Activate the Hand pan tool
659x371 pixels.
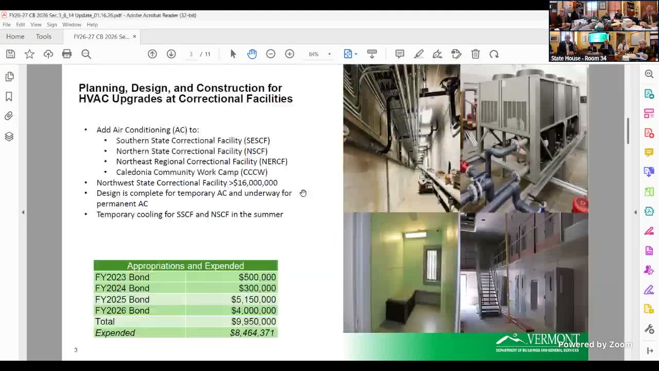pos(252,54)
